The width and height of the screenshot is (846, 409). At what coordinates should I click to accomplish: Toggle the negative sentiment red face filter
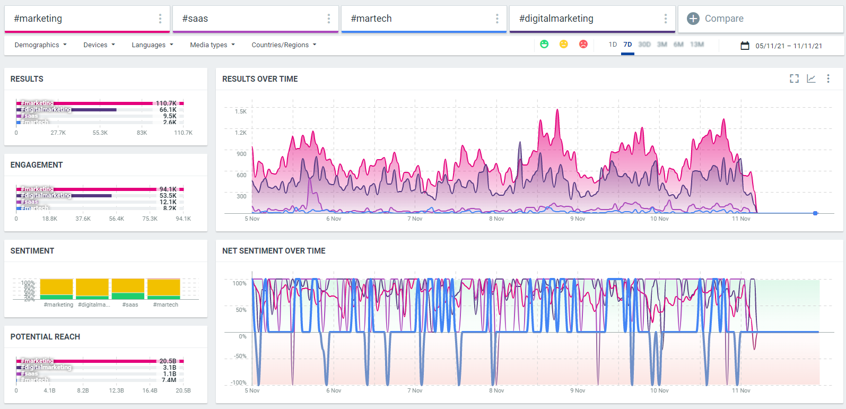(583, 45)
